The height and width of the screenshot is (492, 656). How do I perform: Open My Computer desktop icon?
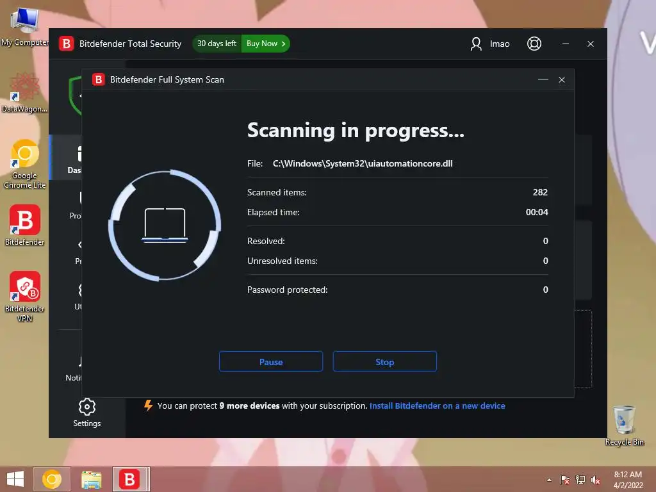[24, 27]
